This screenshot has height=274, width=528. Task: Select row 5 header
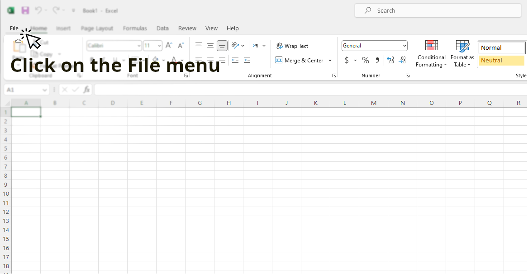coord(6,148)
